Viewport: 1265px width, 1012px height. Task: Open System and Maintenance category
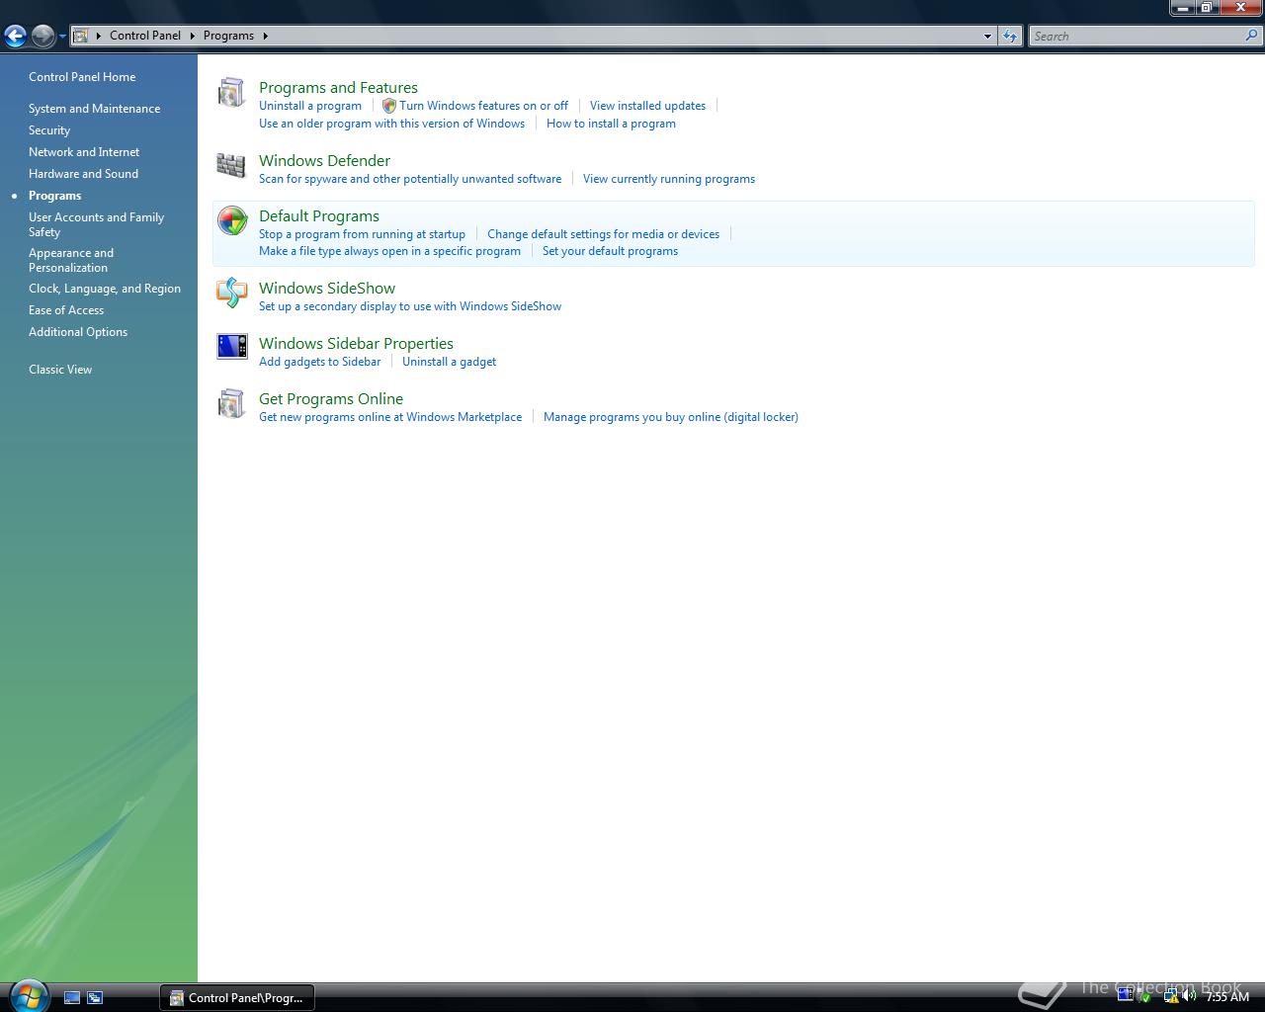coord(94,109)
